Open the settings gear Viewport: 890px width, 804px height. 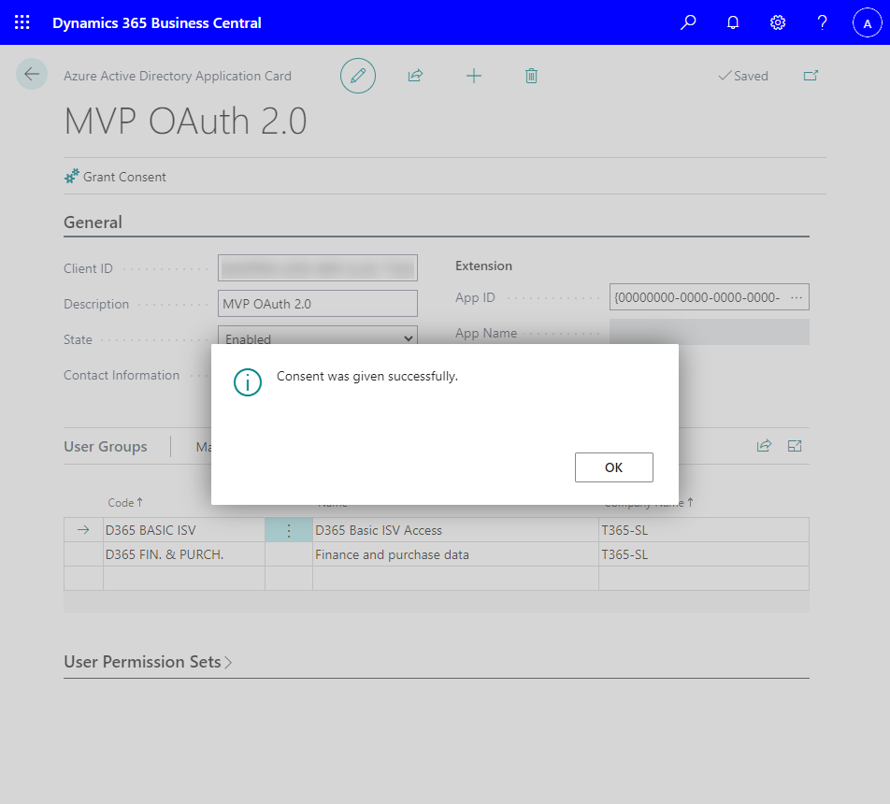778,22
